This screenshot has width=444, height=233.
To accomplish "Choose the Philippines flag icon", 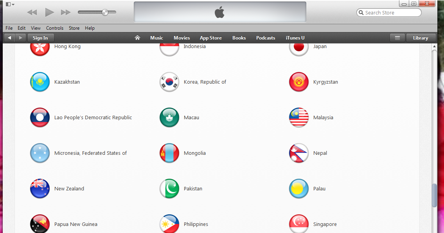I will (x=169, y=224).
